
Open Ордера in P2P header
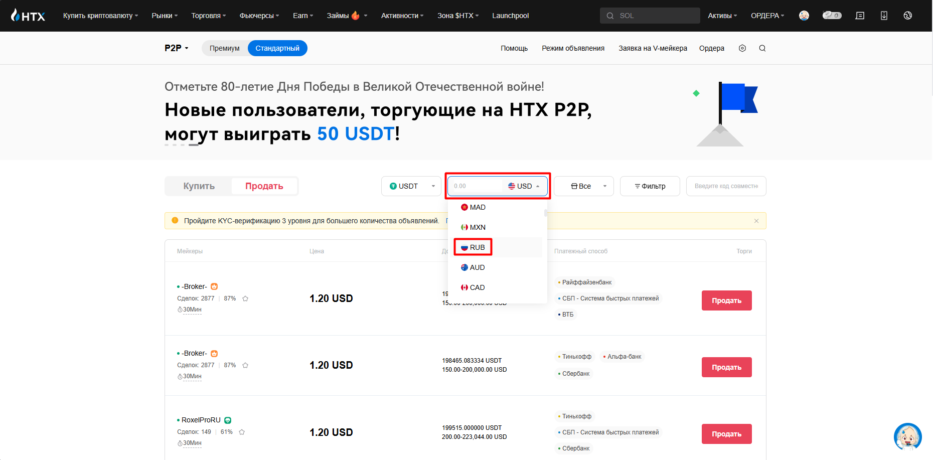coord(712,48)
